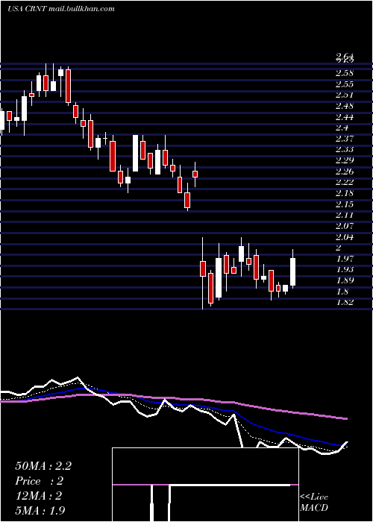Click inside the MACD indicator box
373x522 pixels.
205,485
